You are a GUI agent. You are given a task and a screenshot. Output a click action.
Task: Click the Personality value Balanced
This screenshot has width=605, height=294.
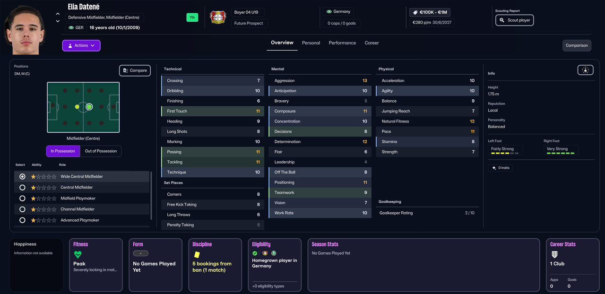(496, 127)
